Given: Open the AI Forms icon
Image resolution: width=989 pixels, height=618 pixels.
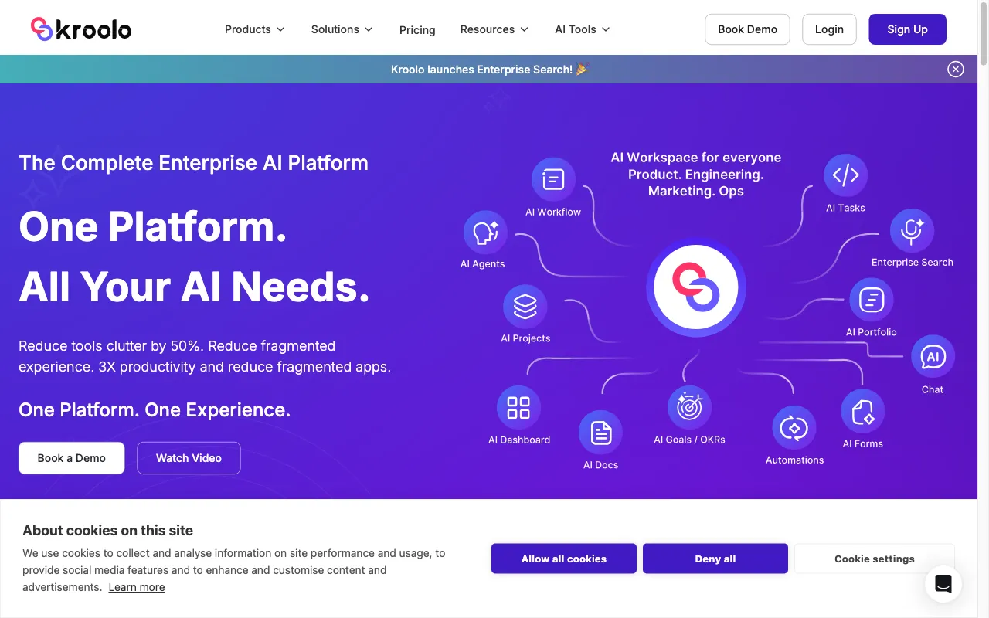Looking at the screenshot, I should pyautogui.click(x=863, y=412).
